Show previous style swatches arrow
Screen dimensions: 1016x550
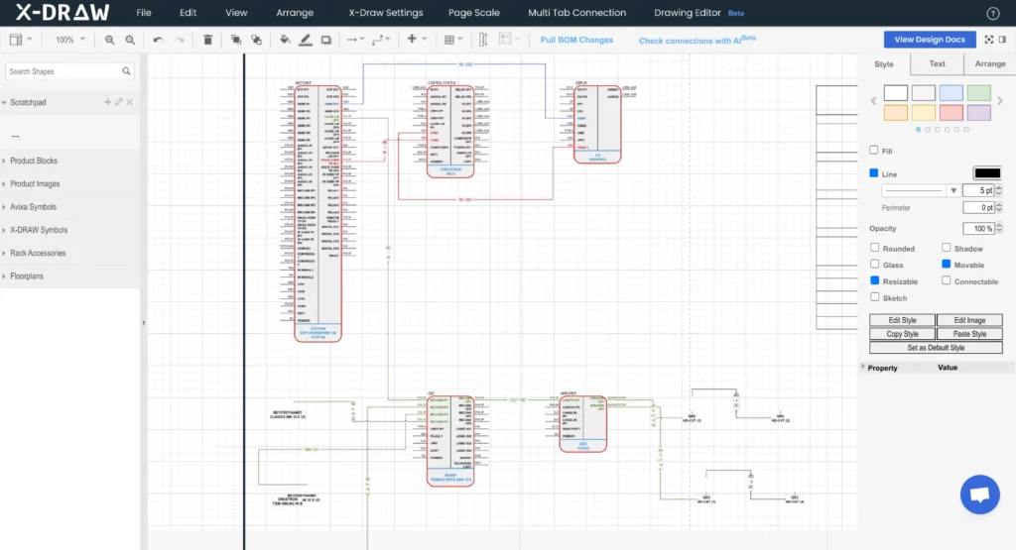(873, 101)
